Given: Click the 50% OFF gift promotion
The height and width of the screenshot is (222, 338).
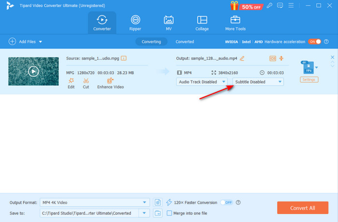Looking at the screenshot, I should pos(247,6).
